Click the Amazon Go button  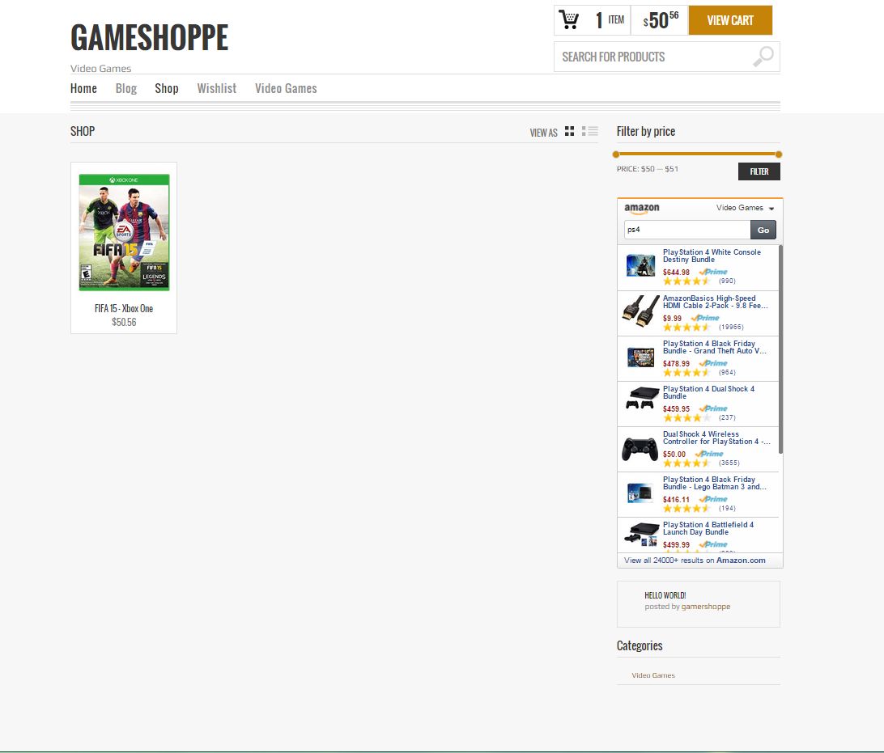coord(763,230)
